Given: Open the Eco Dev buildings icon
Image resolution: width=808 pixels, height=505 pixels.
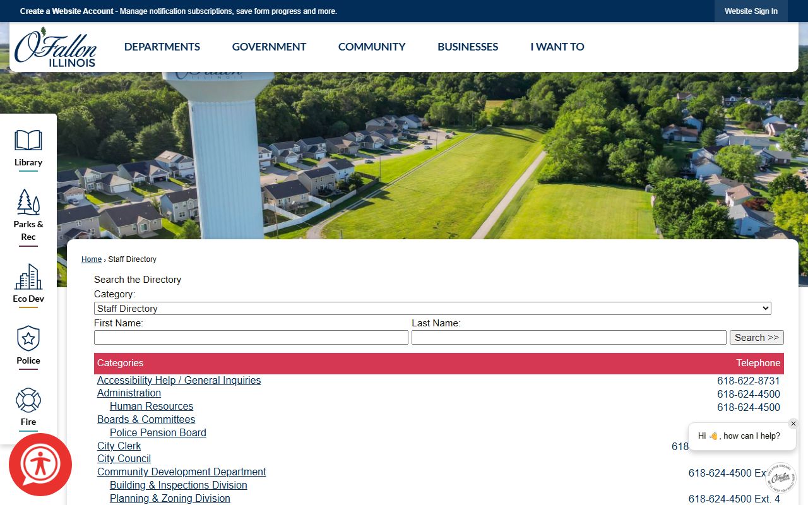Looking at the screenshot, I should pos(28,277).
